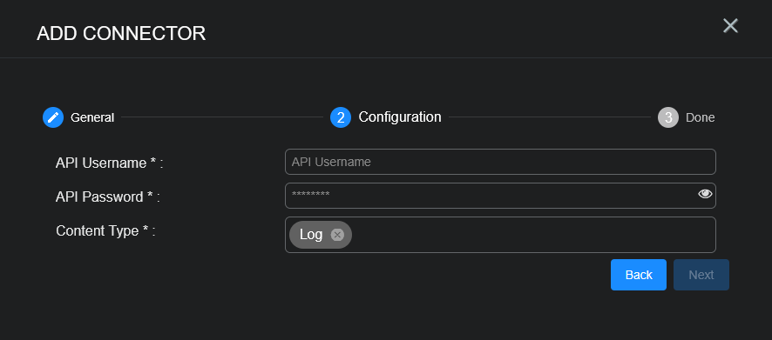772x340 pixels.
Task: Click the Content Type field label
Action: (x=105, y=231)
